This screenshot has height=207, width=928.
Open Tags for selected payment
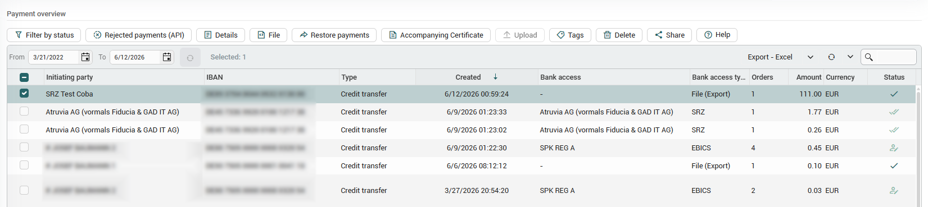570,35
